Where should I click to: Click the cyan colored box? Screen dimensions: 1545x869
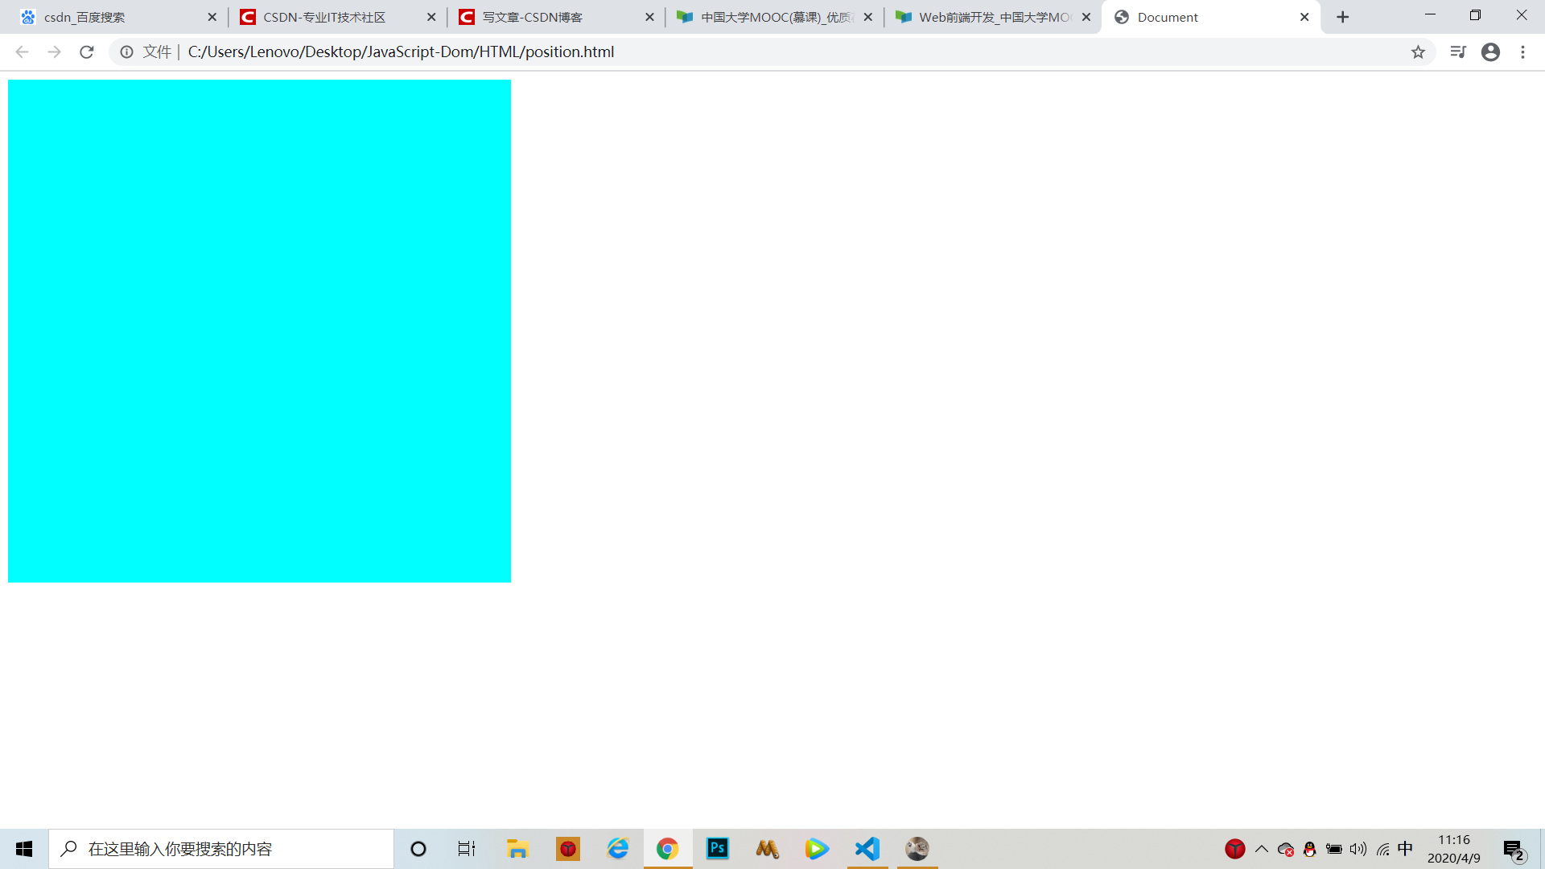pyautogui.click(x=259, y=331)
